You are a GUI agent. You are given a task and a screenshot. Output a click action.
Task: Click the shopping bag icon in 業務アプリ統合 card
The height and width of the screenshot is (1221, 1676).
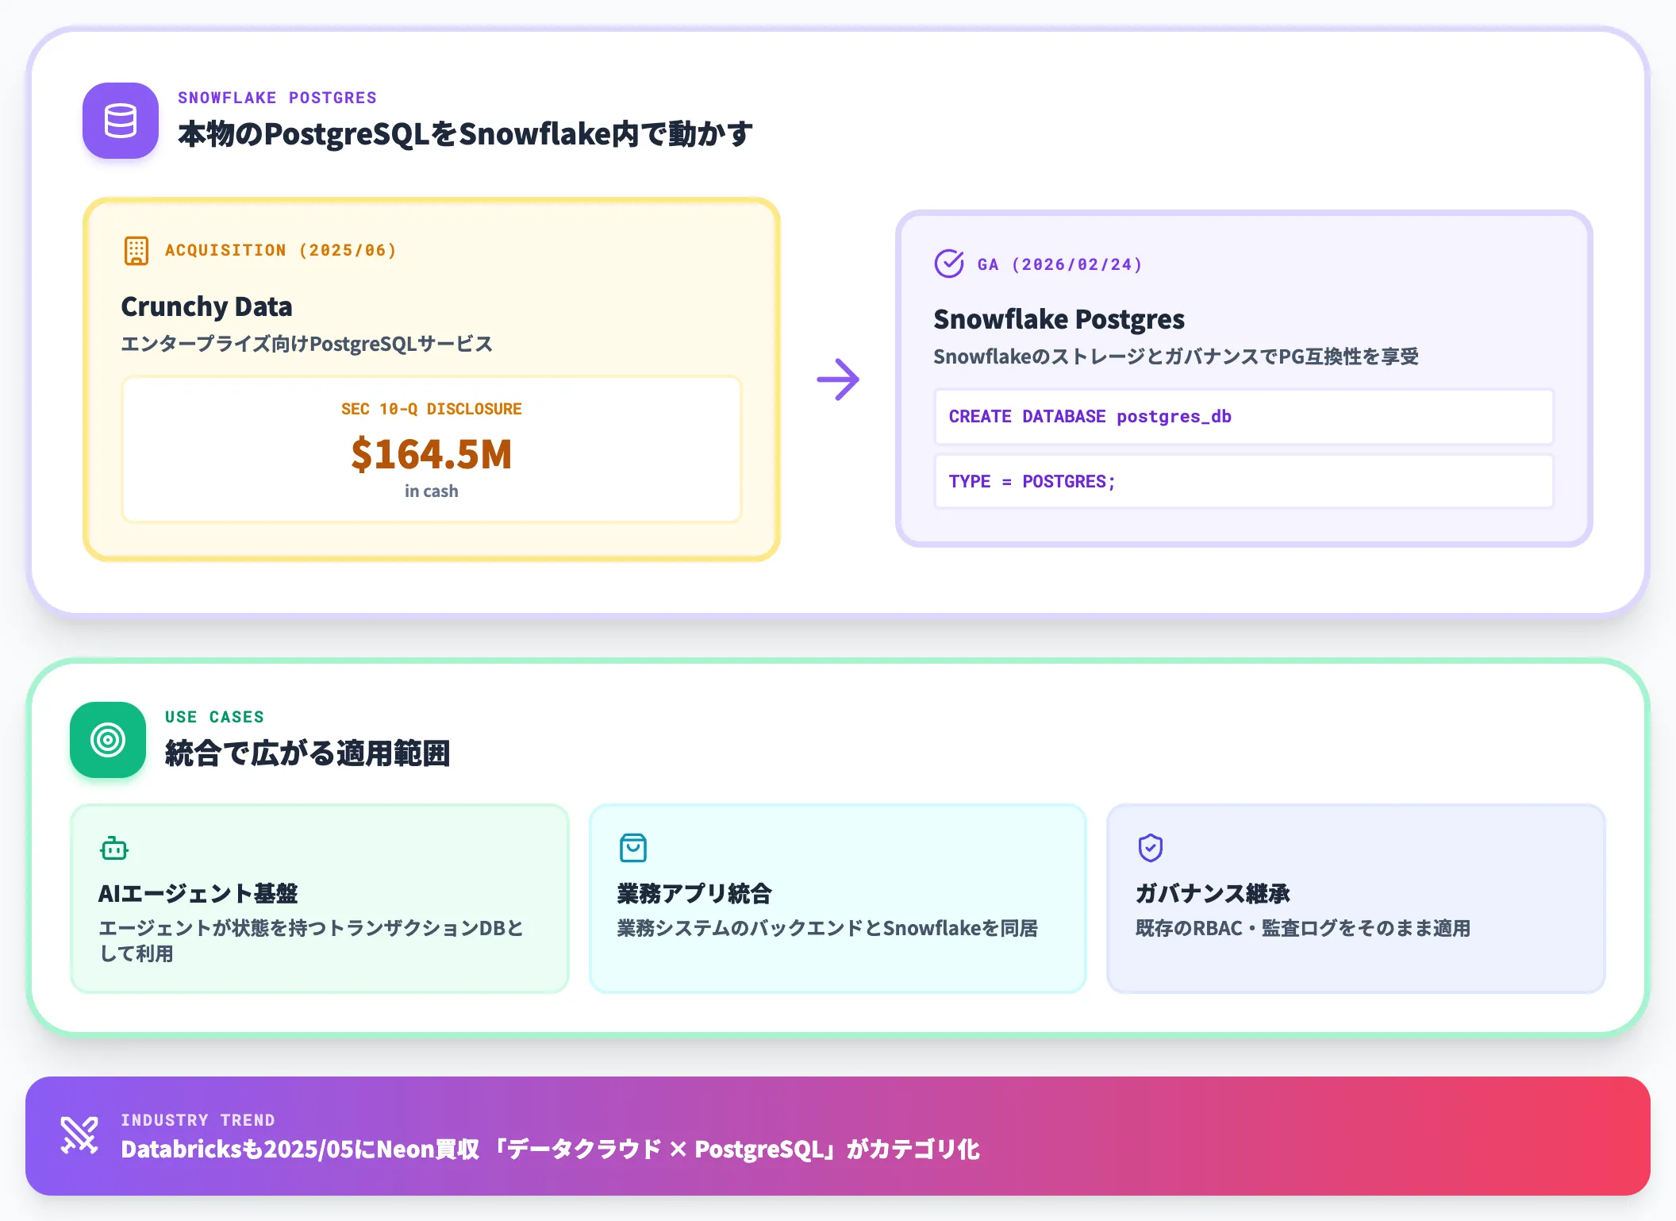[x=633, y=848]
